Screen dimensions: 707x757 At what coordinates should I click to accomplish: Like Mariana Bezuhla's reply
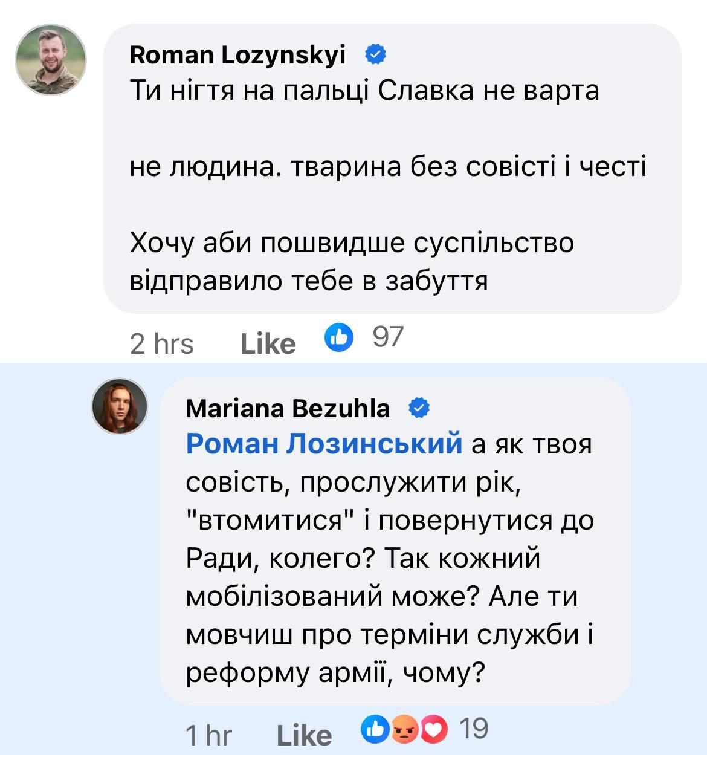[304, 735]
